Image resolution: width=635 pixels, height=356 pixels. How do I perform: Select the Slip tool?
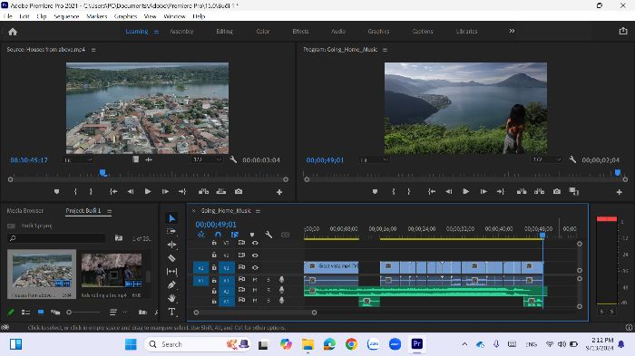coord(171,272)
